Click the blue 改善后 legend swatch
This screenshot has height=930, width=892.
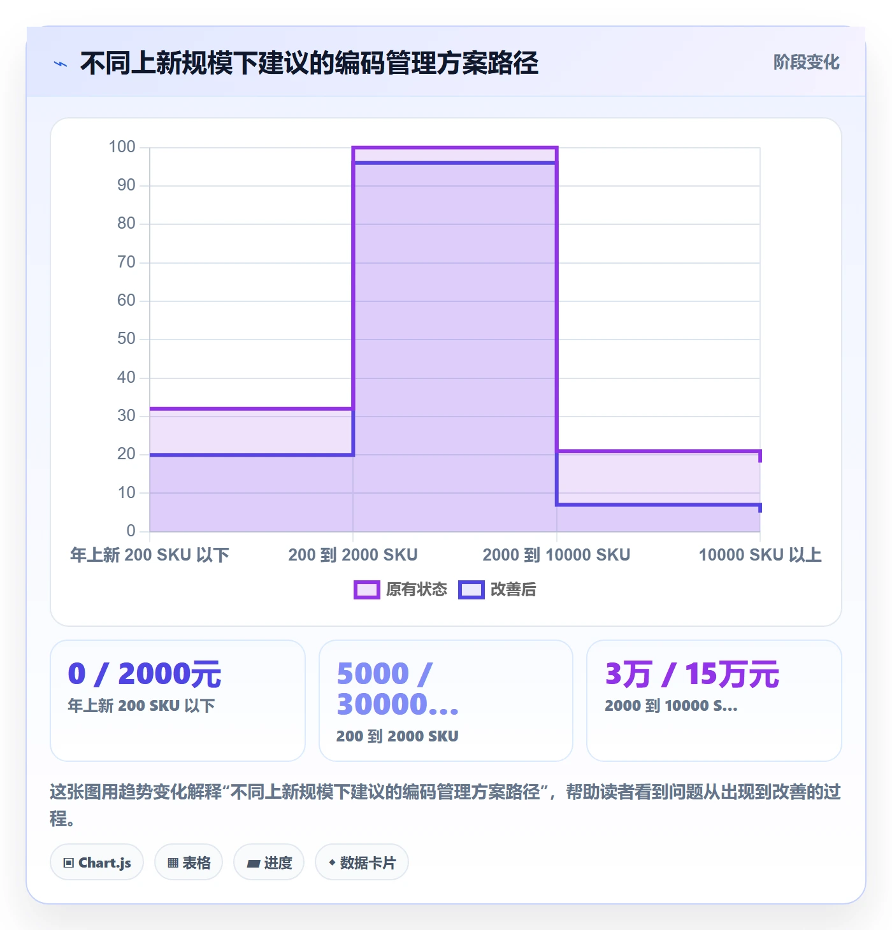[x=471, y=590]
